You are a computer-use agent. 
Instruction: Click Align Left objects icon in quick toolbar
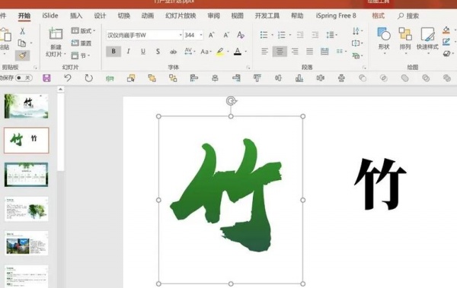193,78
